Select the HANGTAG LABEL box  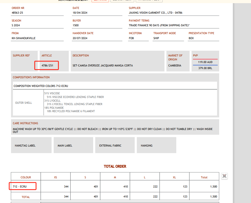click(x=31, y=145)
